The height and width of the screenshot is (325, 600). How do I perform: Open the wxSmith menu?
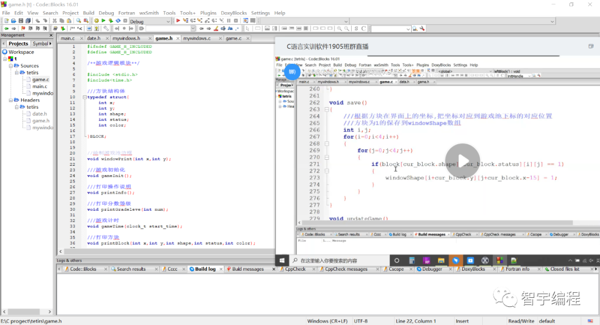point(149,13)
